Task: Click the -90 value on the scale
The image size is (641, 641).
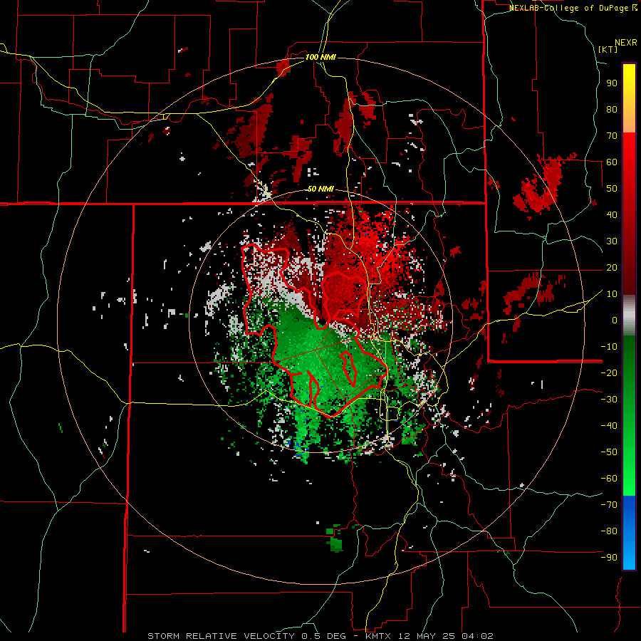Action: click(609, 557)
